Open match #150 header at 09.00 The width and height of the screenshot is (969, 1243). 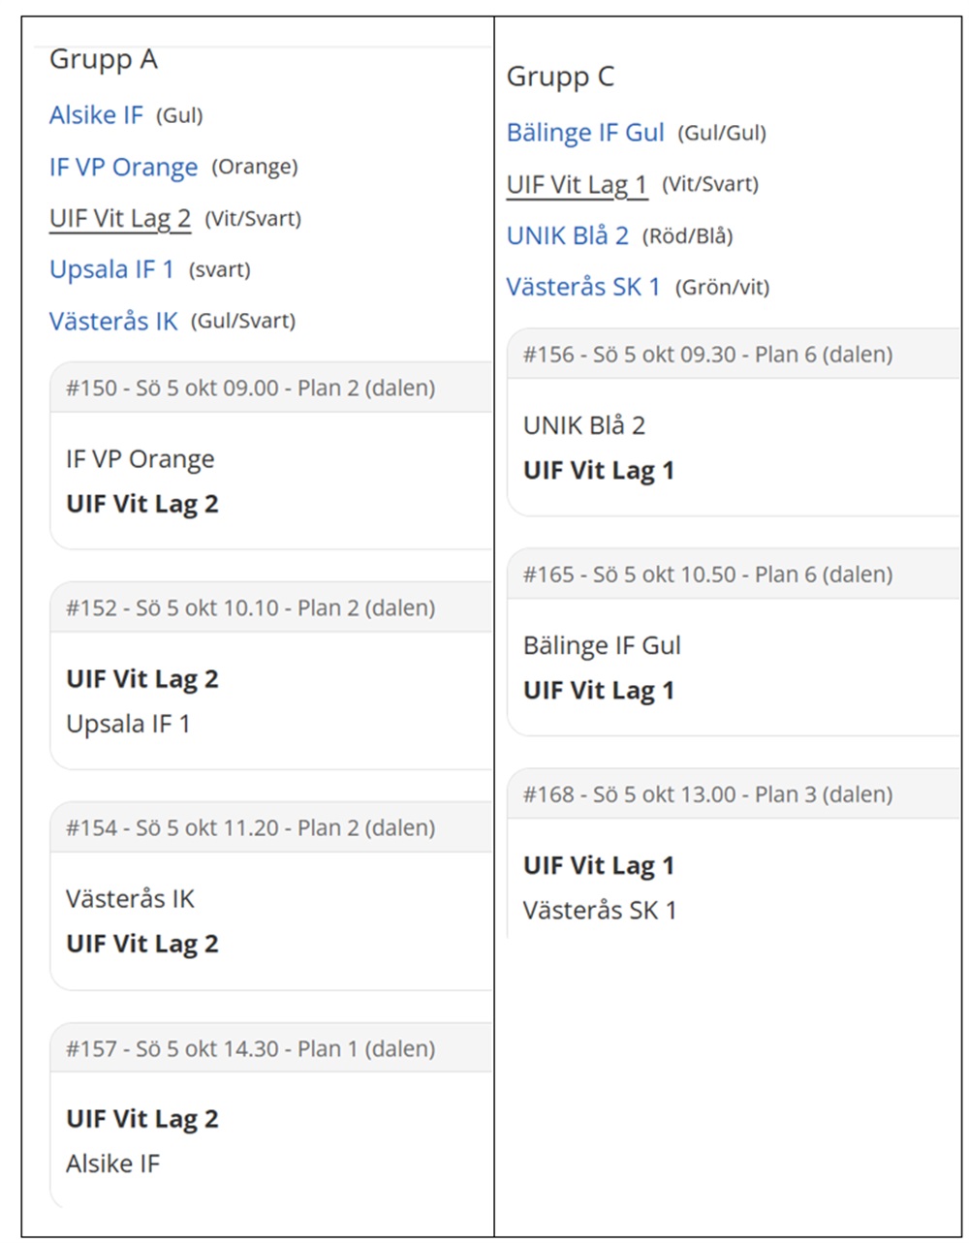pos(251,388)
